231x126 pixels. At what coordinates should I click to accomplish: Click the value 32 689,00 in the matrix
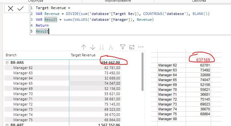[112, 78]
